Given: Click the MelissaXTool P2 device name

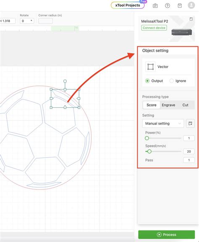Looking at the screenshot, I should point(154,21).
